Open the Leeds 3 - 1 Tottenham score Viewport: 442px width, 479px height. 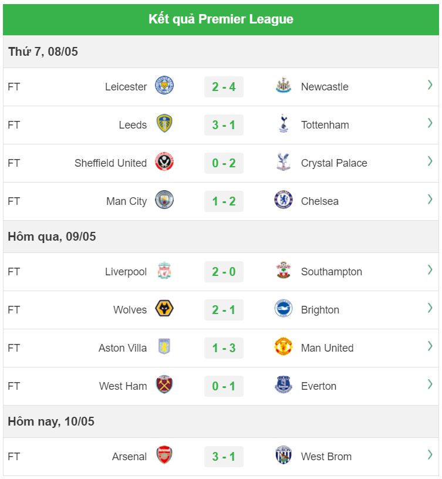point(224,125)
